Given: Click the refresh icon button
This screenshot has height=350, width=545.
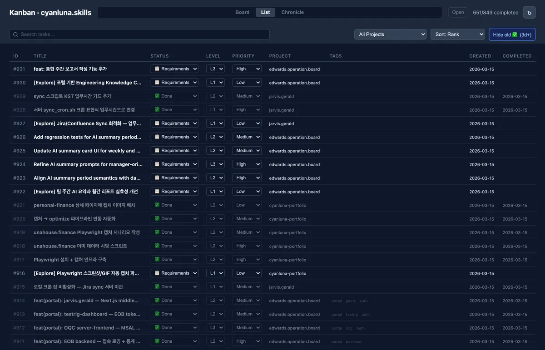Looking at the screenshot, I should point(529,13).
